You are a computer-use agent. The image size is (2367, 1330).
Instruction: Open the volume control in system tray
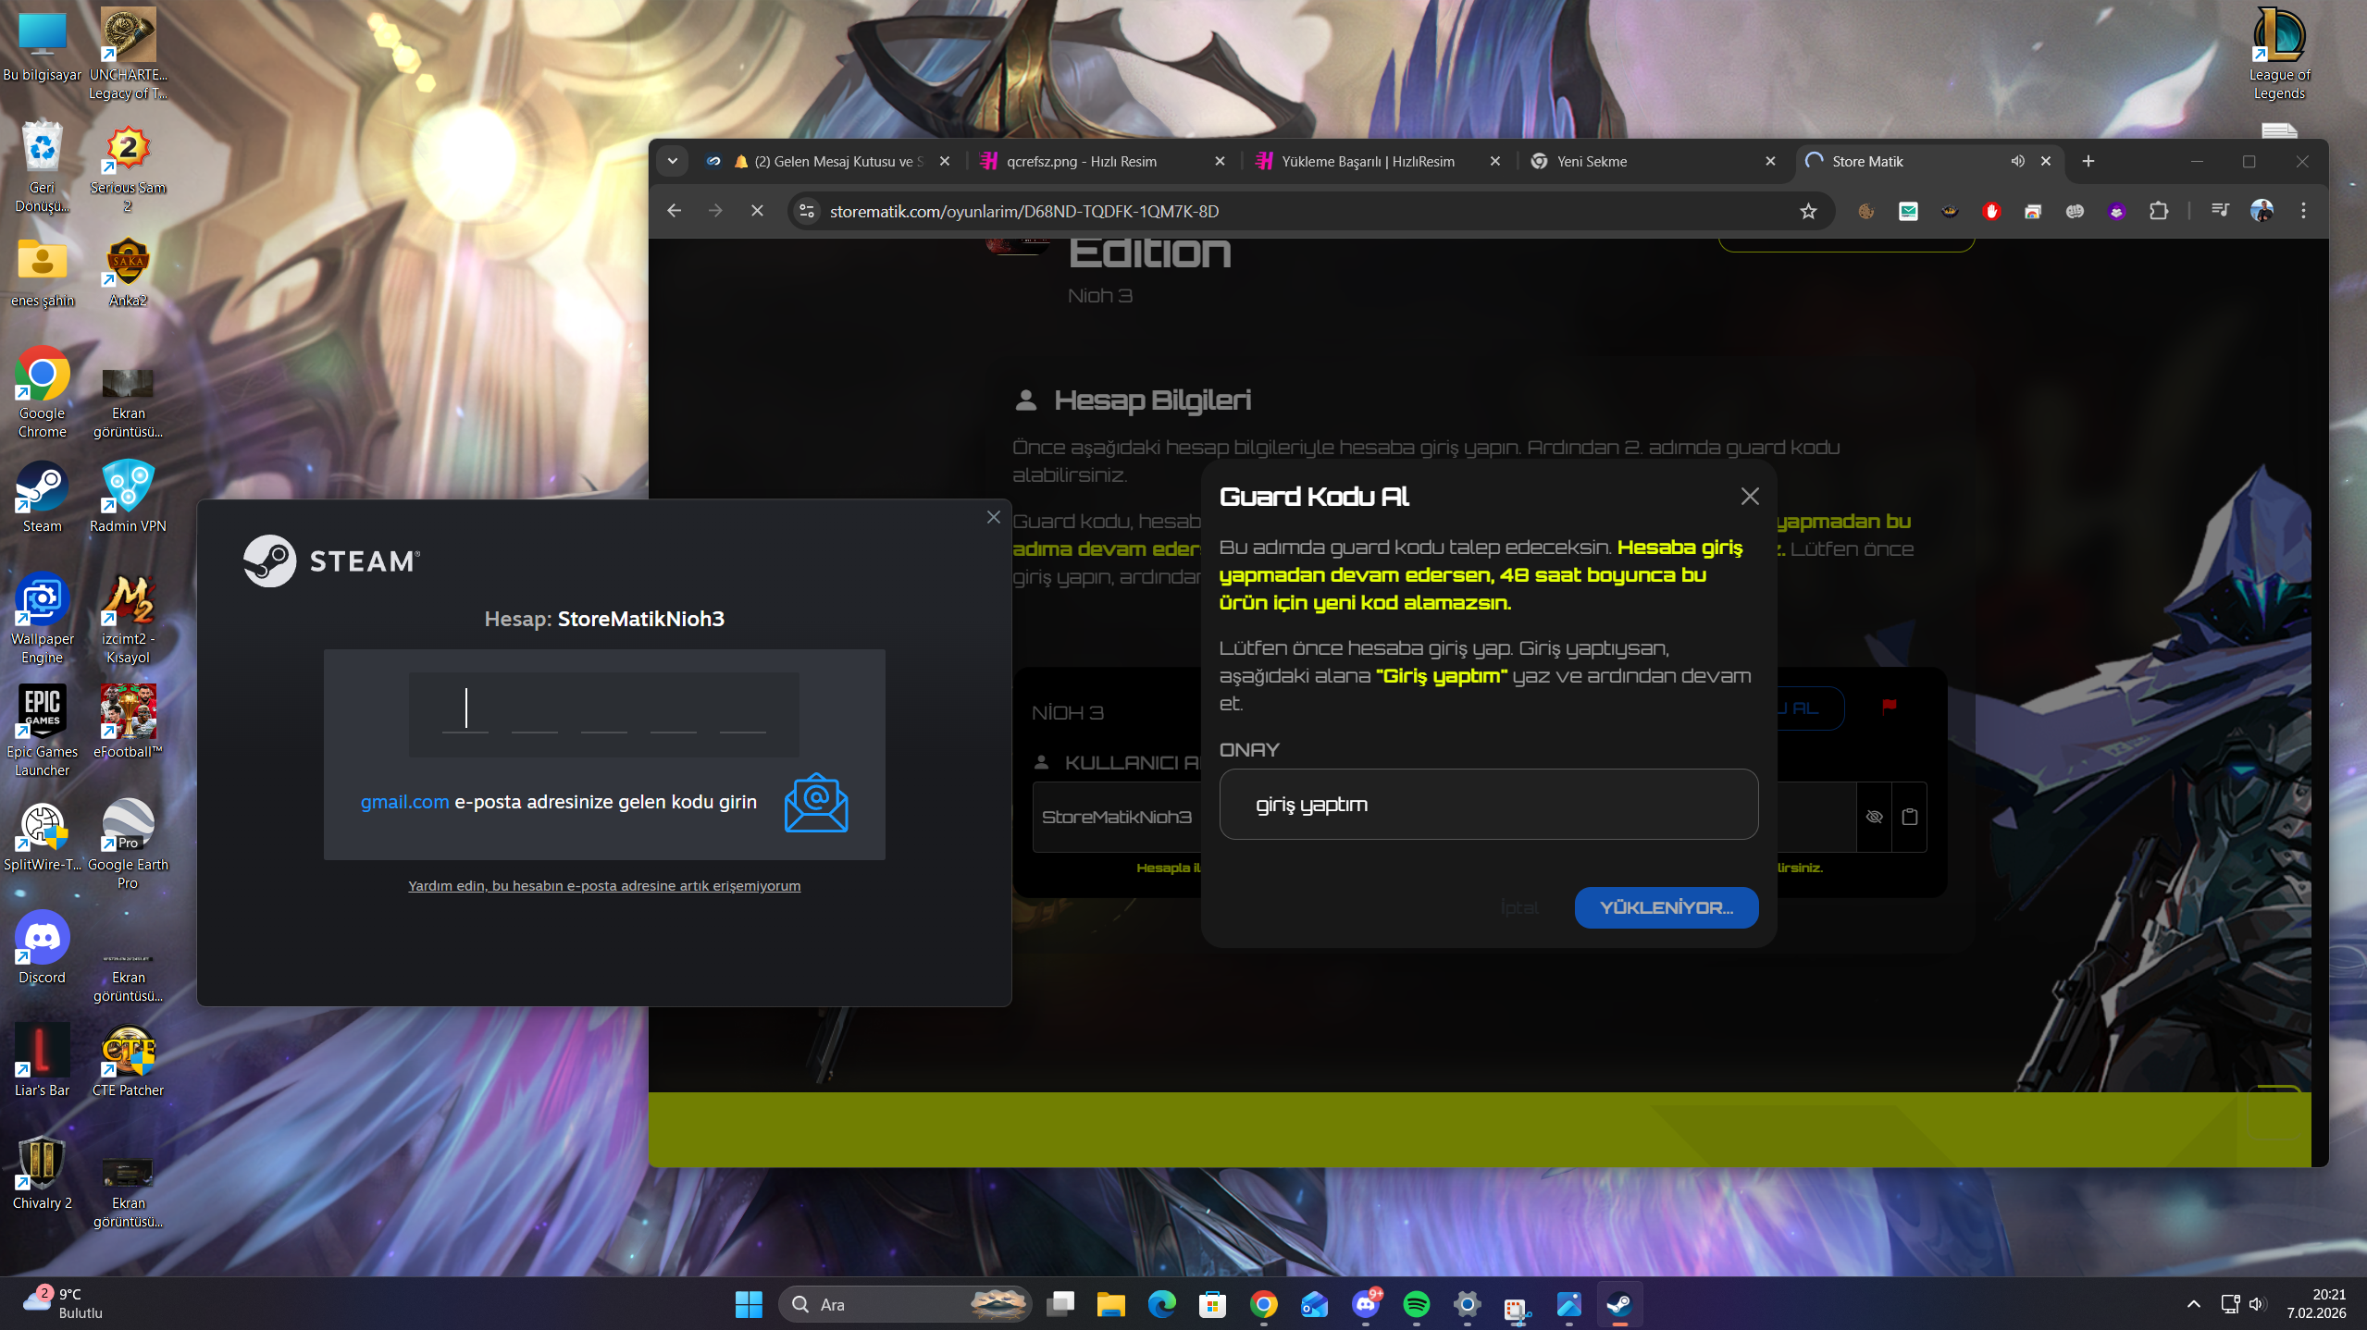pos(2257,1304)
